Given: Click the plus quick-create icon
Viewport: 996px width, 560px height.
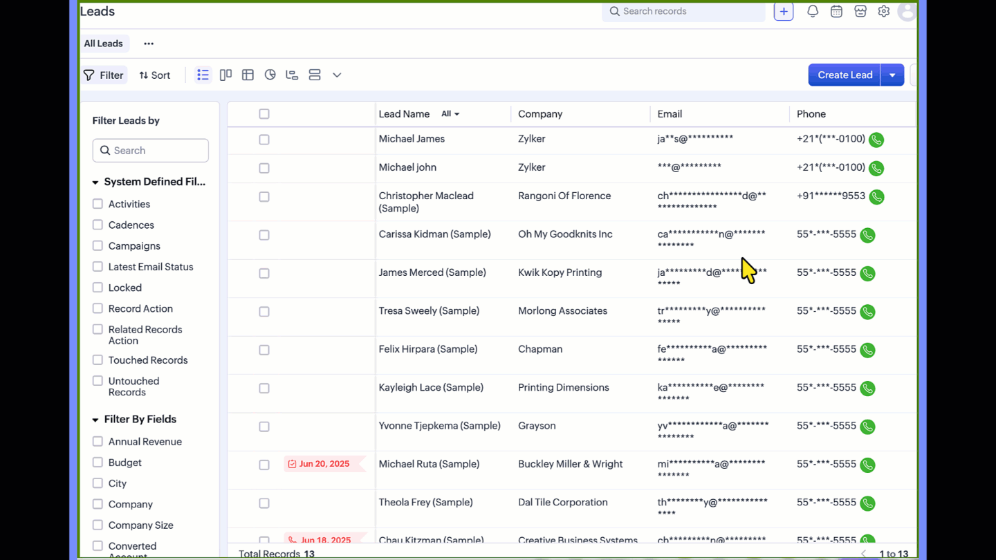Looking at the screenshot, I should pyautogui.click(x=784, y=11).
